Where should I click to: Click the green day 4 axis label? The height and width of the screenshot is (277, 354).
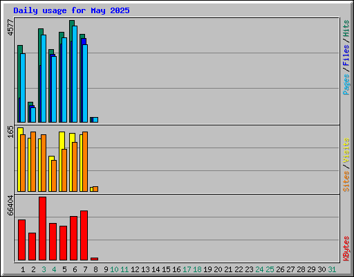(x=54, y=269)
